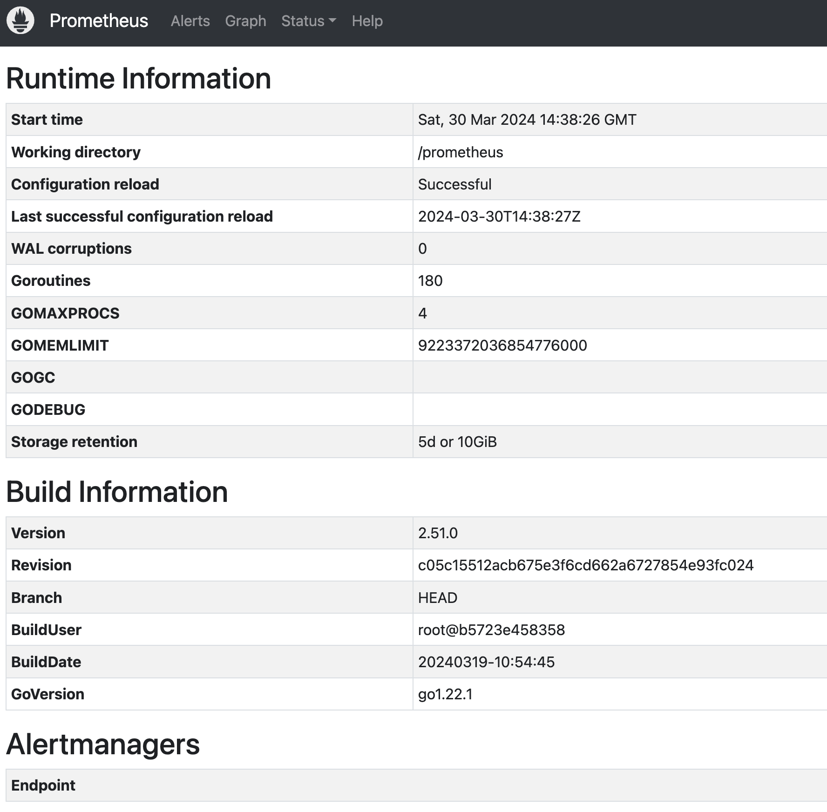
Task: Click the Prometheus flame logo icon
Action: coord(20,21)
